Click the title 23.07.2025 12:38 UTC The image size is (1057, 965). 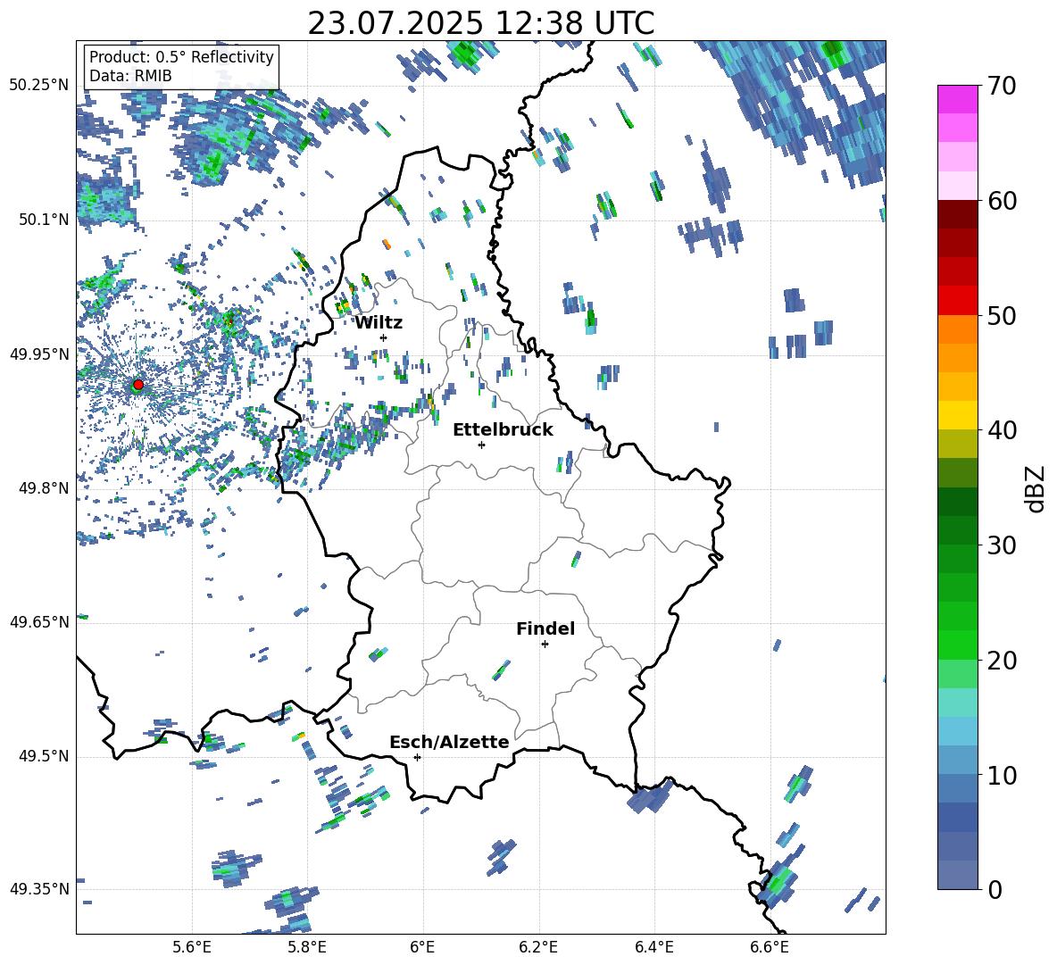coord(481,23)
